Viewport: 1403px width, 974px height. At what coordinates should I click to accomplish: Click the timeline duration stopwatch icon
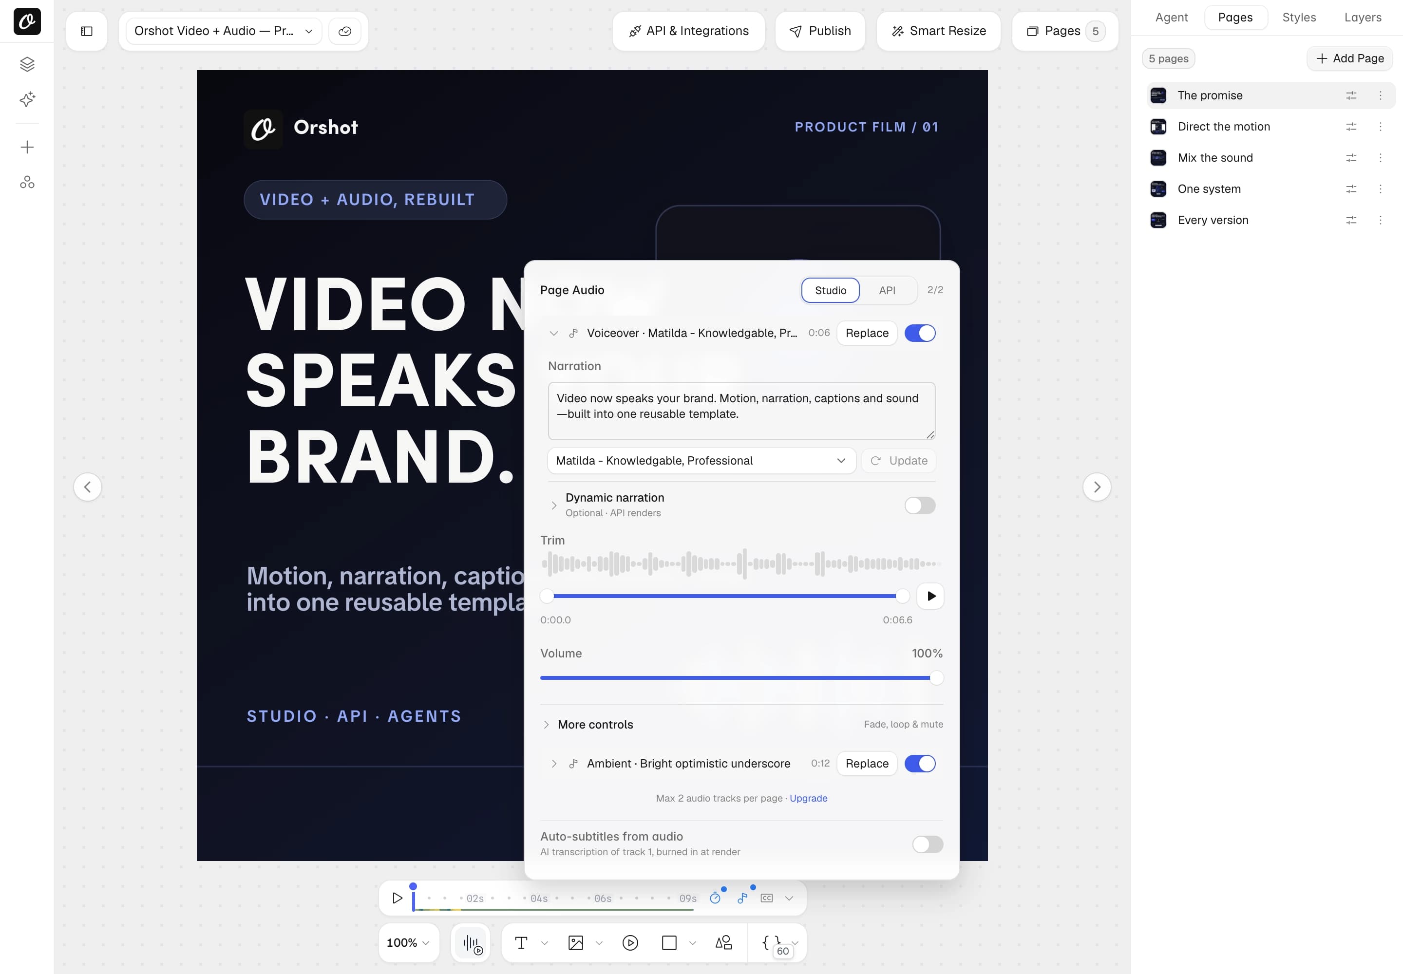coord(716,898)
